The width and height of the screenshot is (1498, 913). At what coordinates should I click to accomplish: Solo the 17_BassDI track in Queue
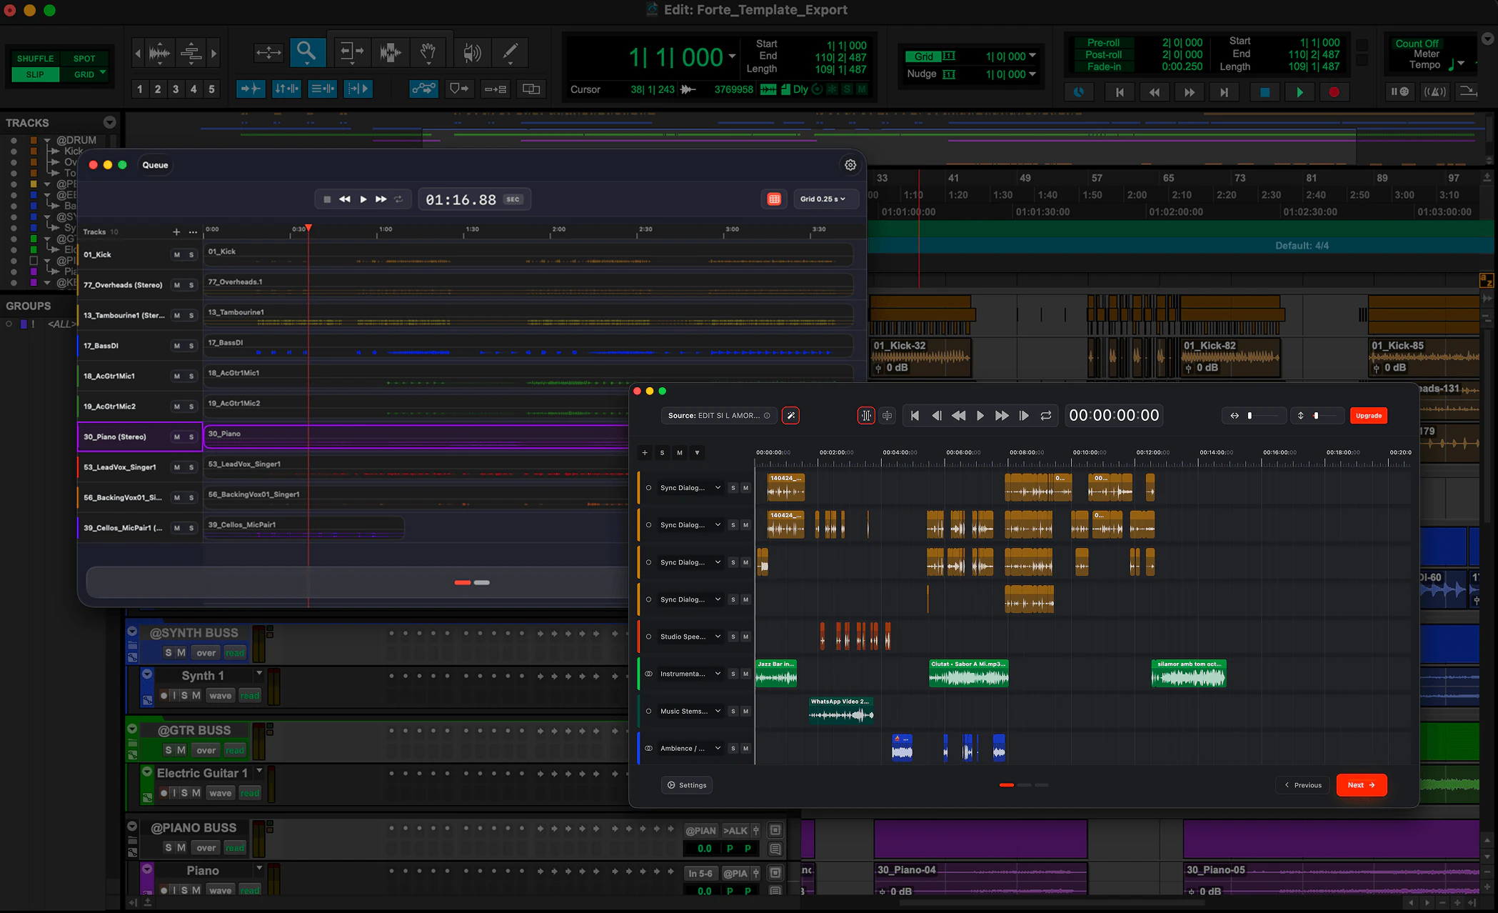click(x=191, y=346)
